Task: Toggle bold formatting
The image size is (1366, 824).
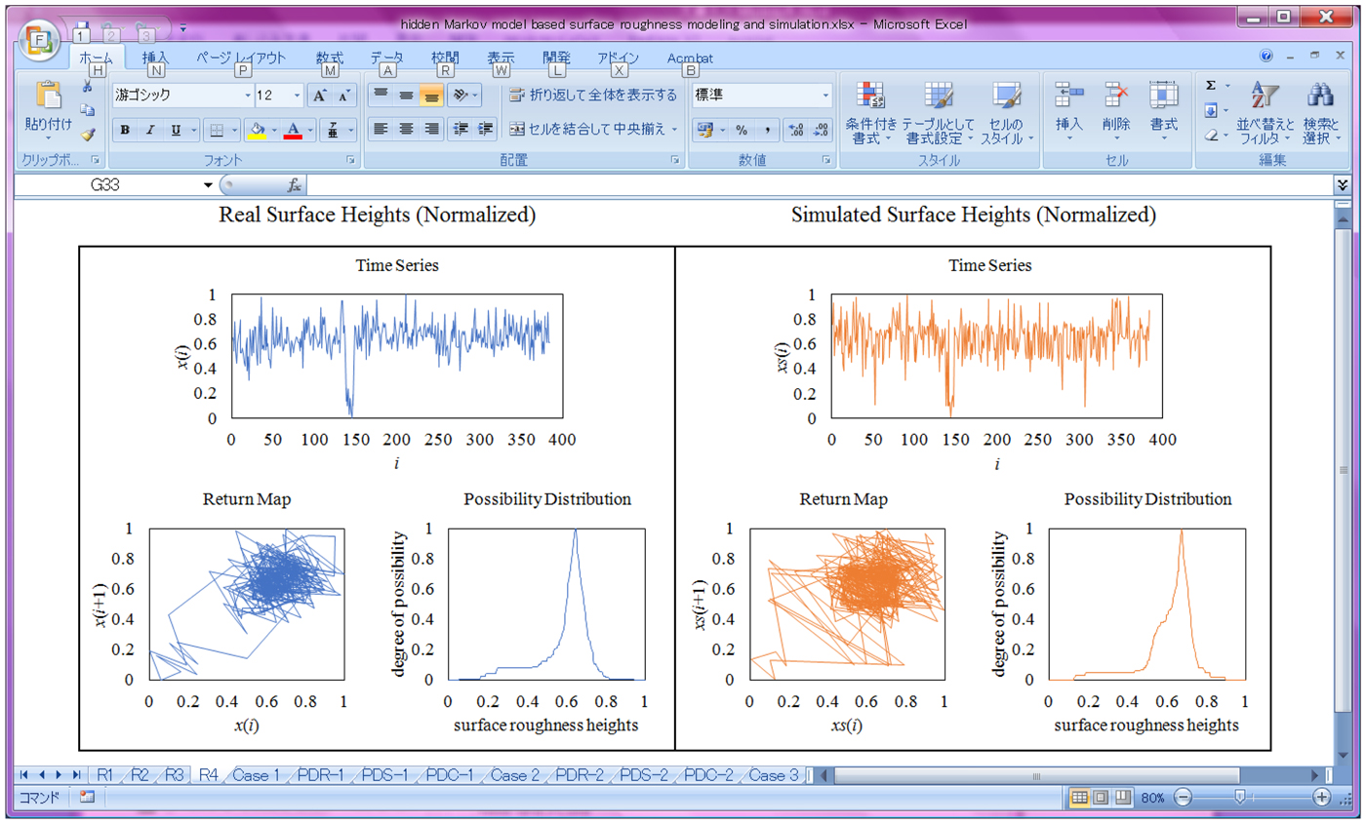Action: tap(124, 128)
